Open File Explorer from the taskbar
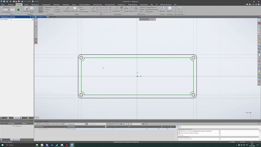 click(37, 145)
